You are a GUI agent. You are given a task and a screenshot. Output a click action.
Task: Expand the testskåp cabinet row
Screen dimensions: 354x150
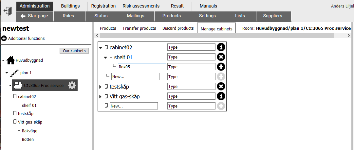click(x=101, y=87)
